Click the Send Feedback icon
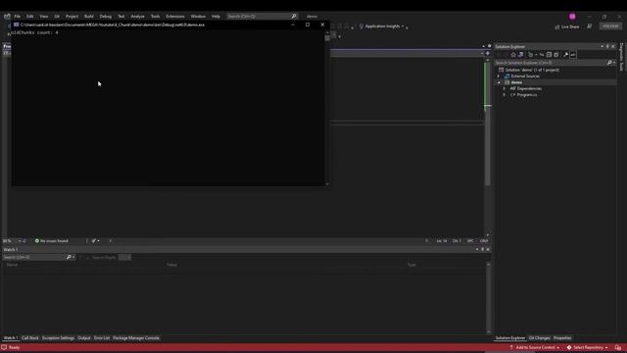The width and height of the screenshot is (627, 353). (x=590, y=26)
